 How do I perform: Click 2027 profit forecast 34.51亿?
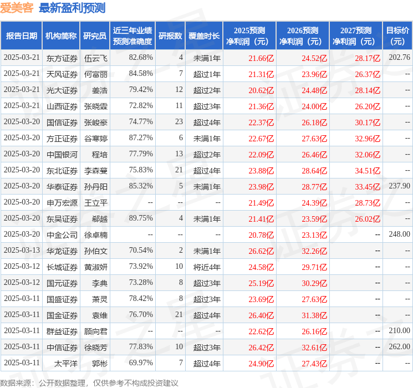click(x=368, y=170)
